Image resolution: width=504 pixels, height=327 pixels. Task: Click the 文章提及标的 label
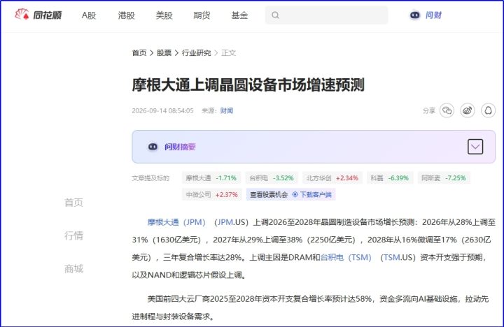[150, 178]
